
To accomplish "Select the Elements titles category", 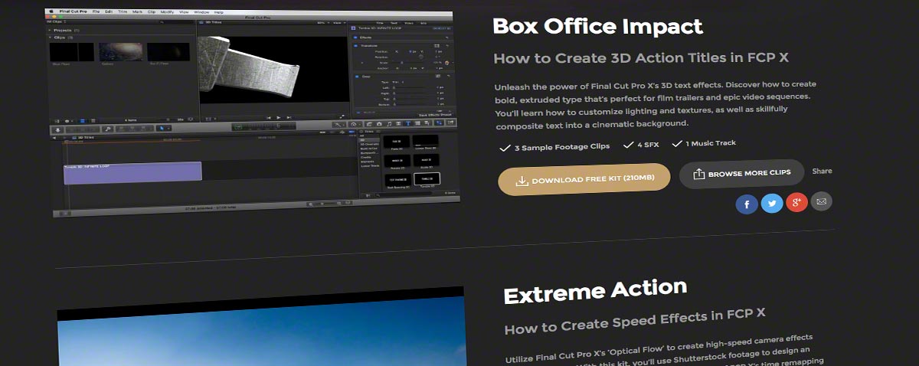I will pyautogui.click(x=369, y=162).
